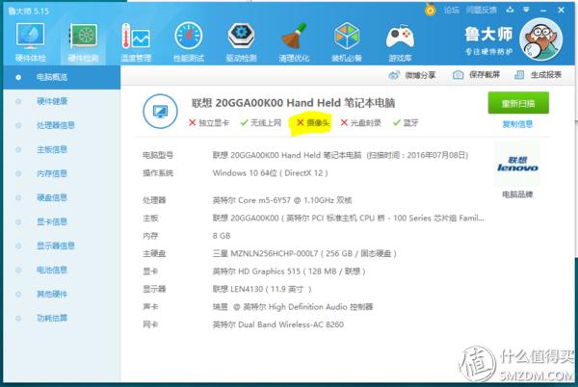Screen dimensions: 578x387
Task: Minimize the 鲁大师 window
Action: pos(543,11)
